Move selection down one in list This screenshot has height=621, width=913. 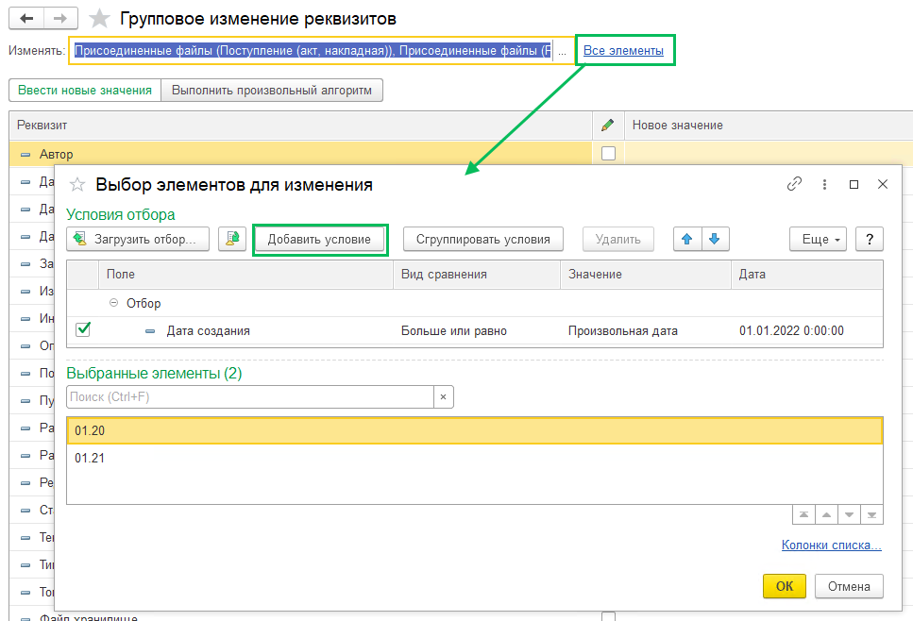point(849,514)
